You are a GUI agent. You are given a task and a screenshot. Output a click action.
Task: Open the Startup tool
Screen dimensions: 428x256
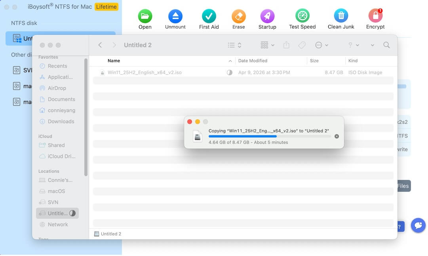point(267,16)
